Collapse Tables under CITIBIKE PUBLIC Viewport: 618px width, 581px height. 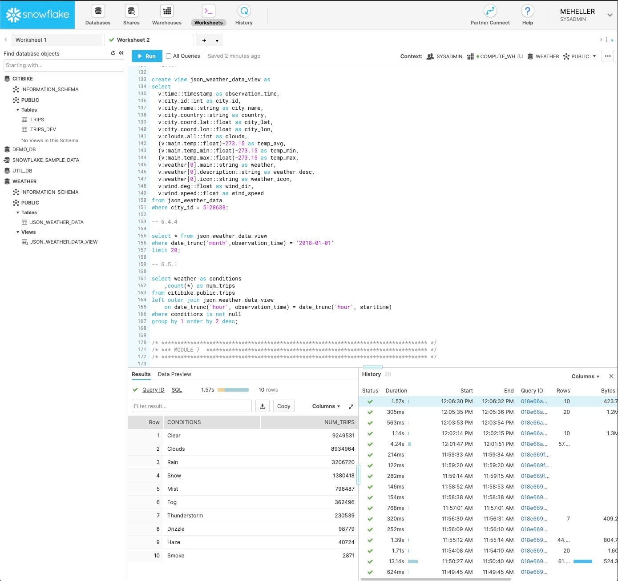(18, 110)
